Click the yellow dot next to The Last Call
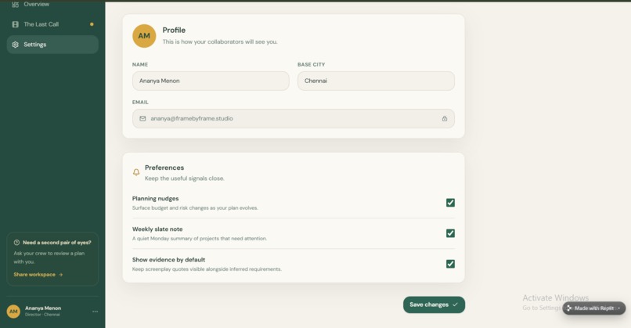631x328 pixels. point(92,24)
